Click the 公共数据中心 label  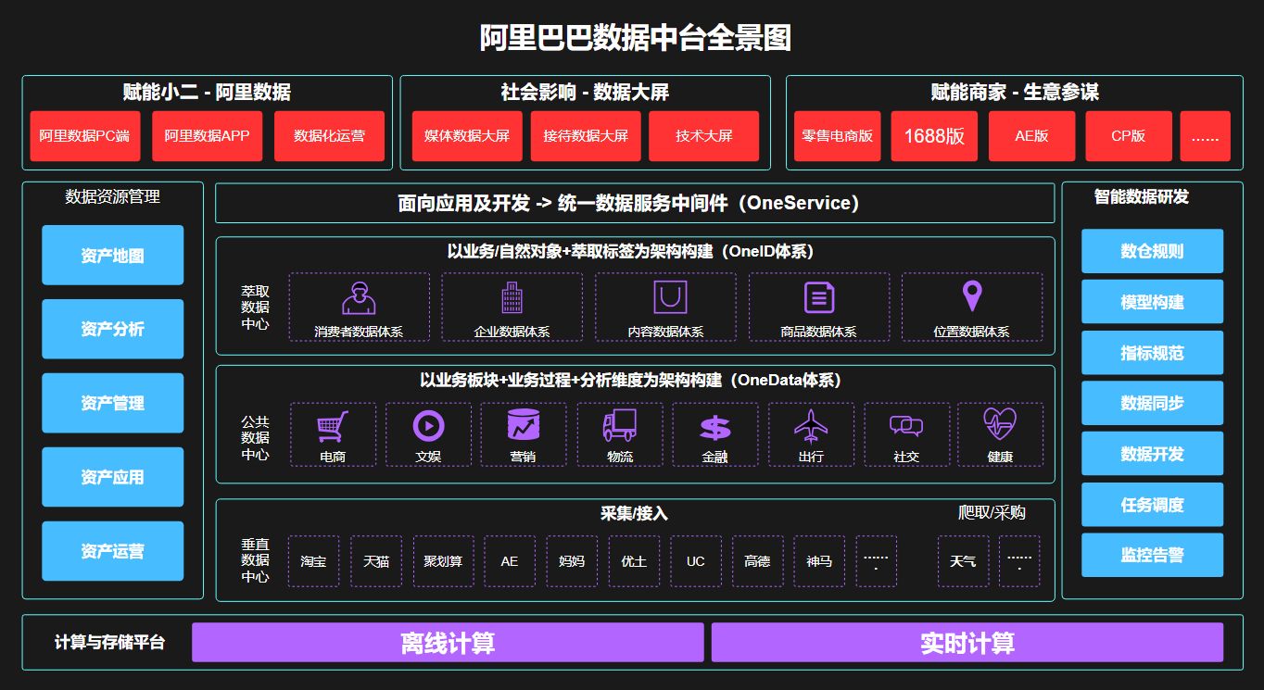click(x=255, y=438)
